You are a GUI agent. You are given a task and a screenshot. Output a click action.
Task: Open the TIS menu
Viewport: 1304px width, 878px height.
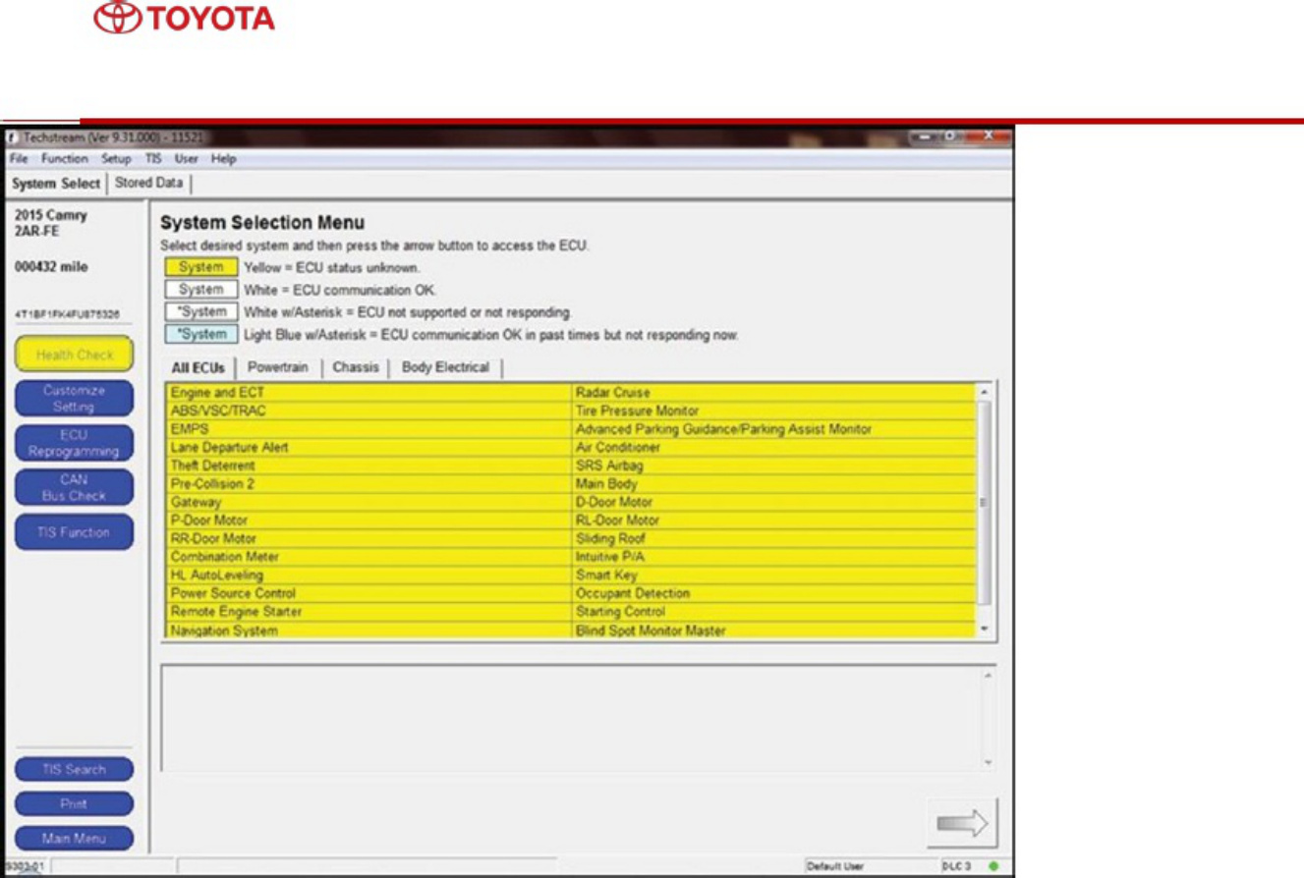153,158
